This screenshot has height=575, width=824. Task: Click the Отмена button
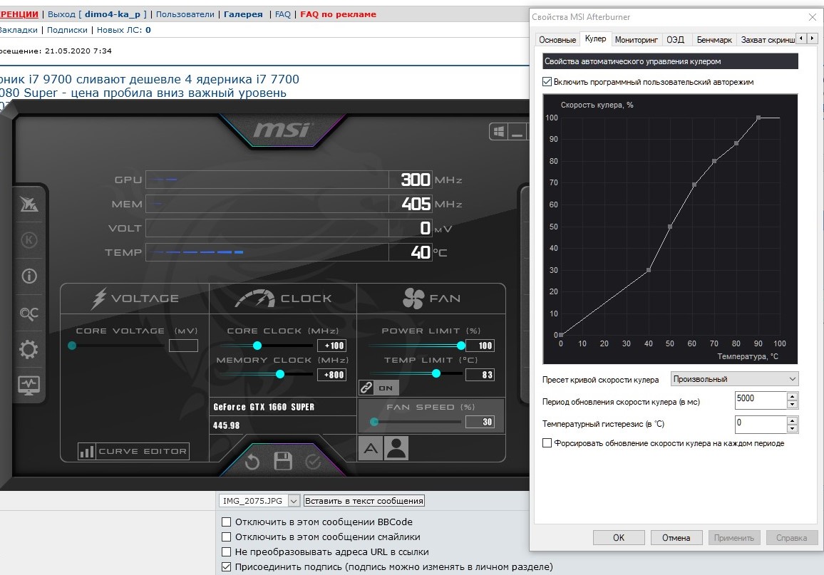coord(676,538)
